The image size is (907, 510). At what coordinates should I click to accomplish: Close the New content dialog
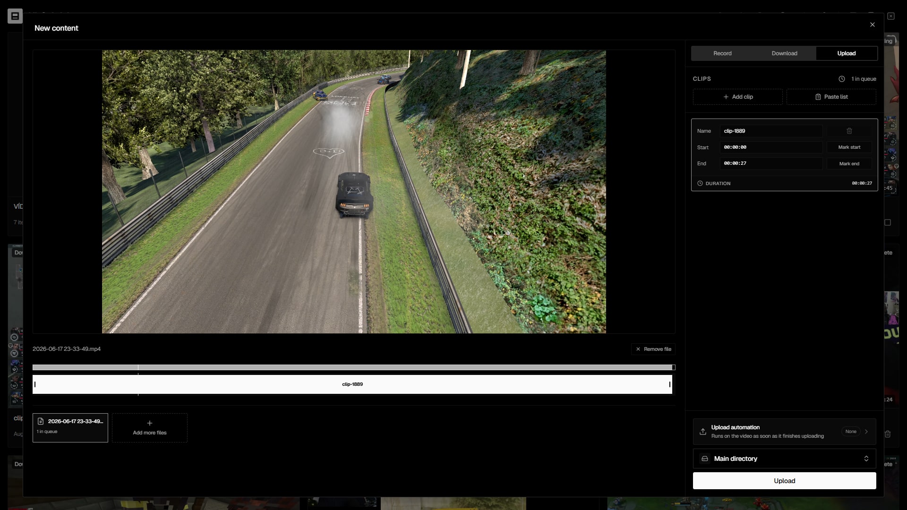872,25
